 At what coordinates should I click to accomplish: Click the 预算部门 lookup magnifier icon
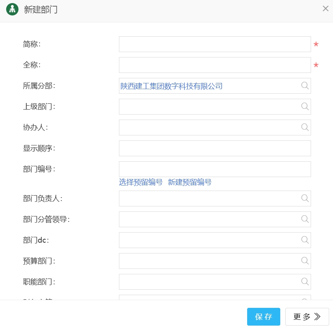(x=305, y=261)
